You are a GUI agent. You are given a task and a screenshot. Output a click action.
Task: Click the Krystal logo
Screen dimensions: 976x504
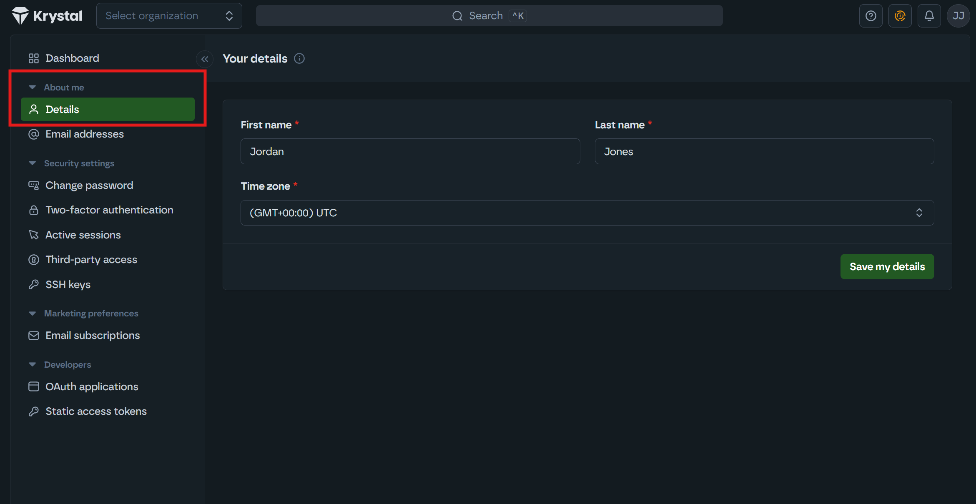[x=47, y=16]
